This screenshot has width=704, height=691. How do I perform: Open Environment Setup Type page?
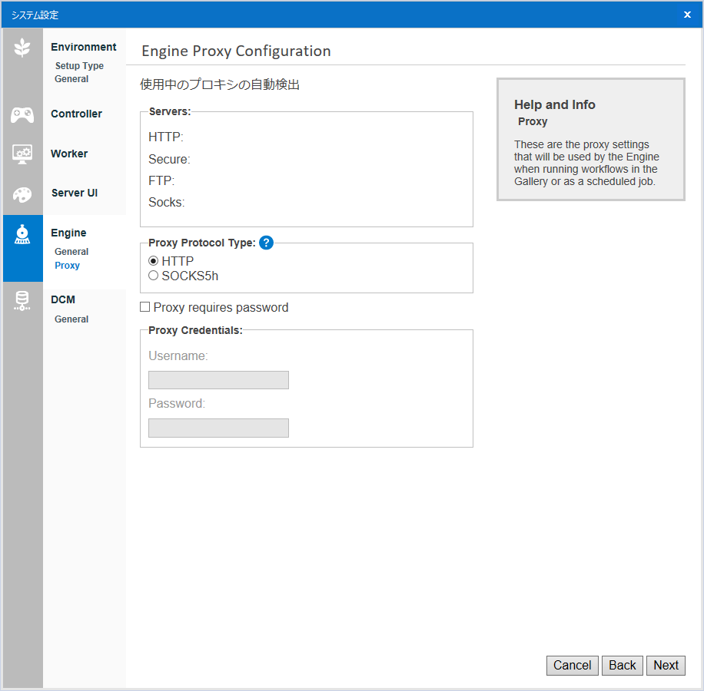click(x=79, y=66)
